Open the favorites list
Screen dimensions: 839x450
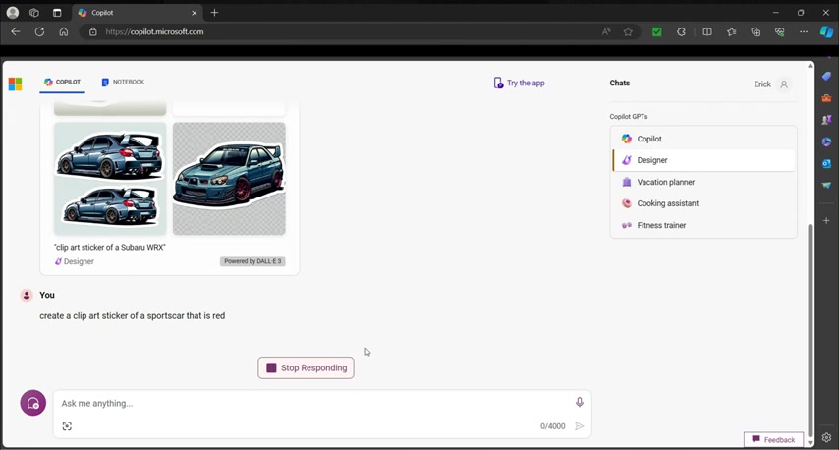(732, 31)
